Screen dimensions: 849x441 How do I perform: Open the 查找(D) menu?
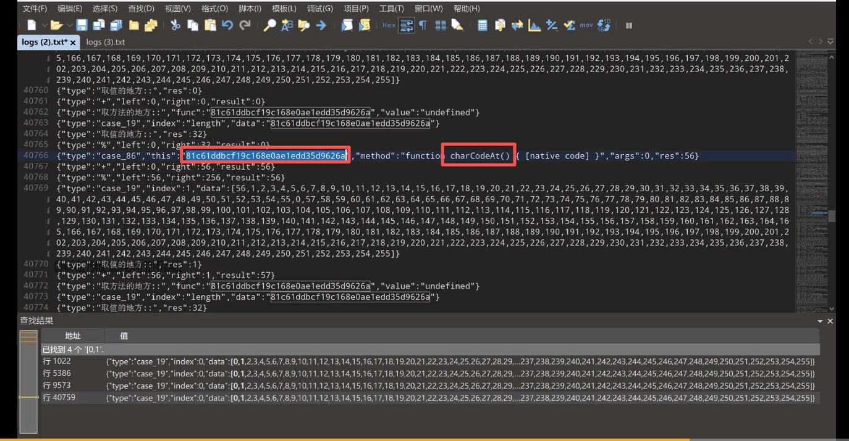141,9
